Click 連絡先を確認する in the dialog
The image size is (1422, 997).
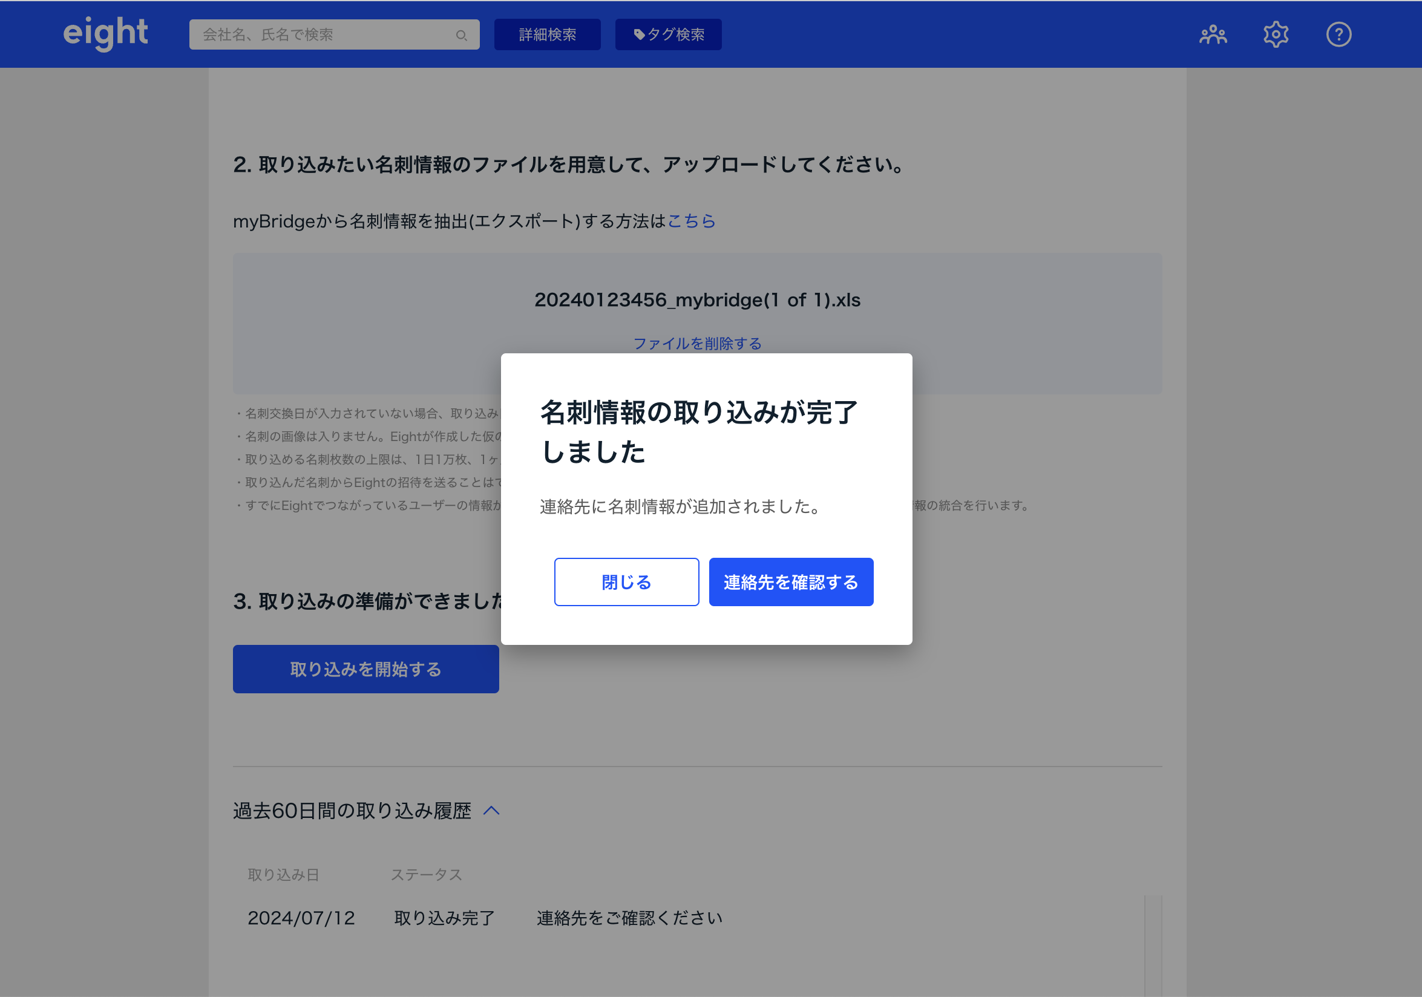[791, 582]
